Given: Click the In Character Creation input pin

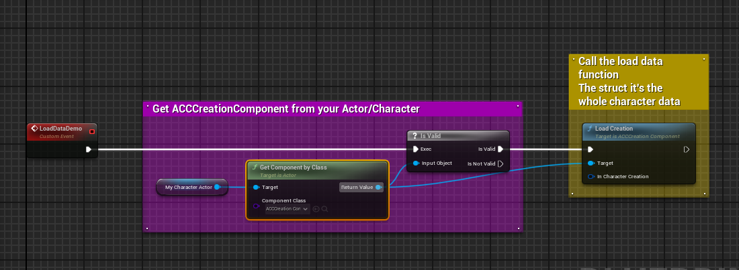Looking at the screenshot, I should (x=591, y=177).
